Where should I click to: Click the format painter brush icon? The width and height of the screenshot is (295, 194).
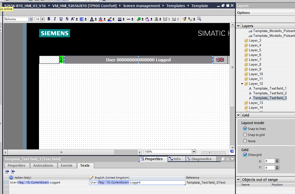click(x=184, y=19)
